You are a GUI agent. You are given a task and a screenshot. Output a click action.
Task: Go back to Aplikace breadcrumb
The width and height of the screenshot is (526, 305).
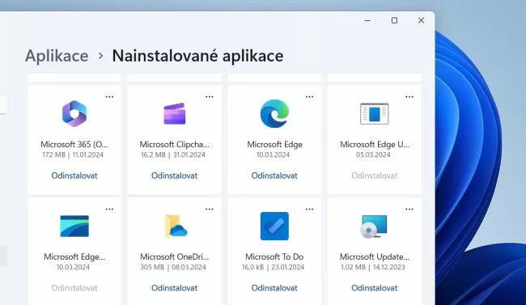[x=57, y=56]
